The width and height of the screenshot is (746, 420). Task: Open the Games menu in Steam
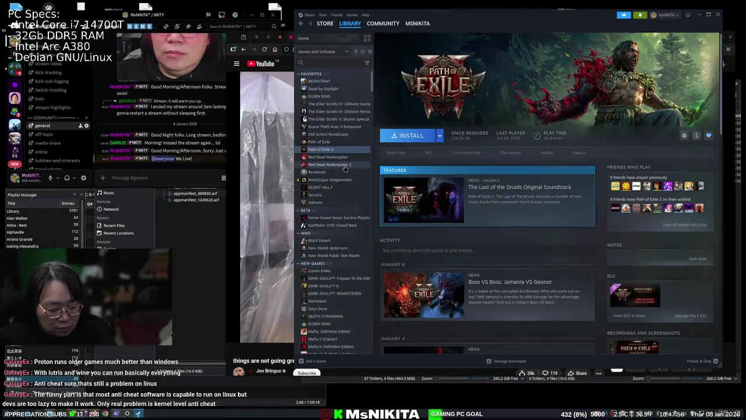352,15
